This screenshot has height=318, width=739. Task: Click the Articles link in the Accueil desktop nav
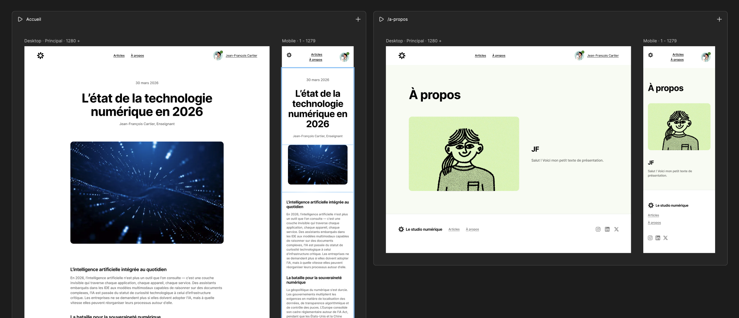coord(119,56)
